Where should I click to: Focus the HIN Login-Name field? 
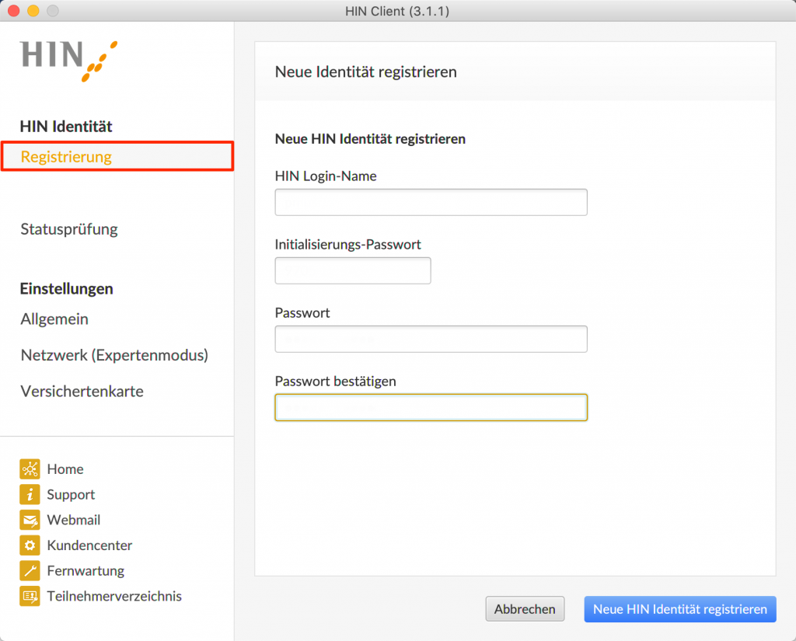click(x=431, y=203)
